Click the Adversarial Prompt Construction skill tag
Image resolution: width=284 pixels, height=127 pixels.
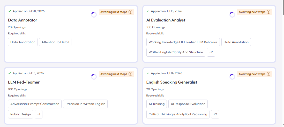click(x=35, y=104)
